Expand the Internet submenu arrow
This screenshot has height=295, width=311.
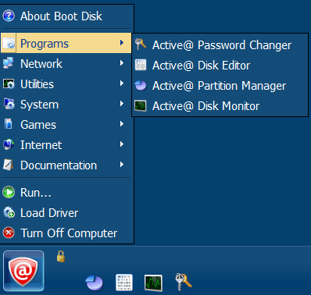coord(122,144)
